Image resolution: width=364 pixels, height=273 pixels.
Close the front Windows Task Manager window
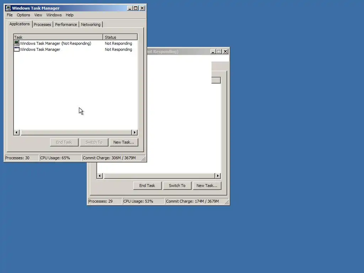point(142,8)
